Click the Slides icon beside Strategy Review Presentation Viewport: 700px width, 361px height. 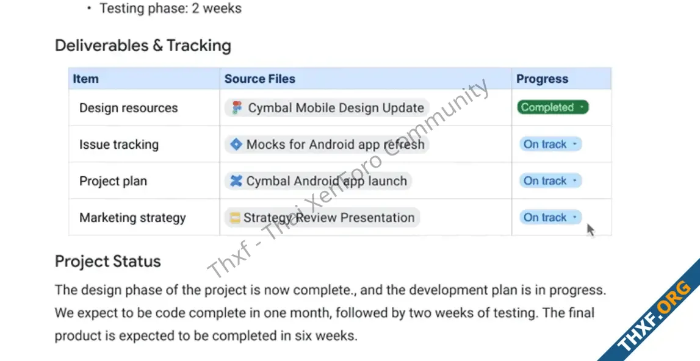pyautogui.click(x=235, y=218)
